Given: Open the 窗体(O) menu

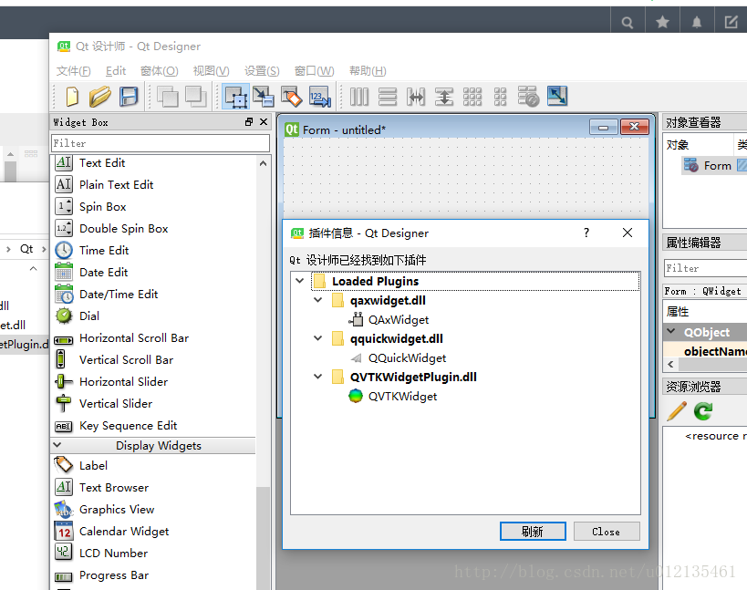Looking at the screenshot, I should pyautogui.click(x=159, y=71).
